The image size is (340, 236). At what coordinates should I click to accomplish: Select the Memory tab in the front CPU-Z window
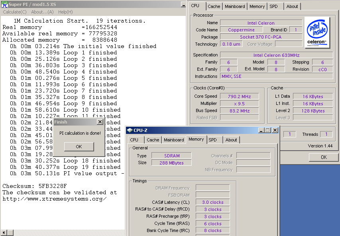tap(196, 139)
